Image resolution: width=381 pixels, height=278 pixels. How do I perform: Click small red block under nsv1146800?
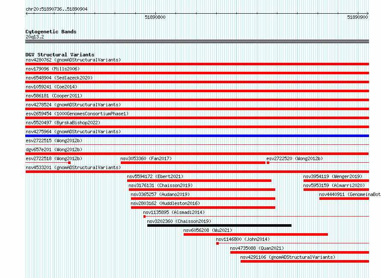(x=217, y=243)
